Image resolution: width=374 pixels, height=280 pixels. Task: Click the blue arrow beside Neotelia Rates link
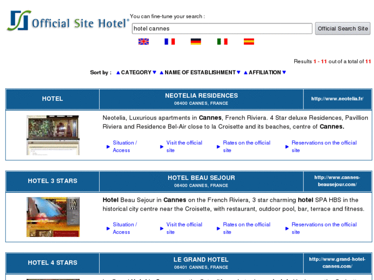click(218, 147)
